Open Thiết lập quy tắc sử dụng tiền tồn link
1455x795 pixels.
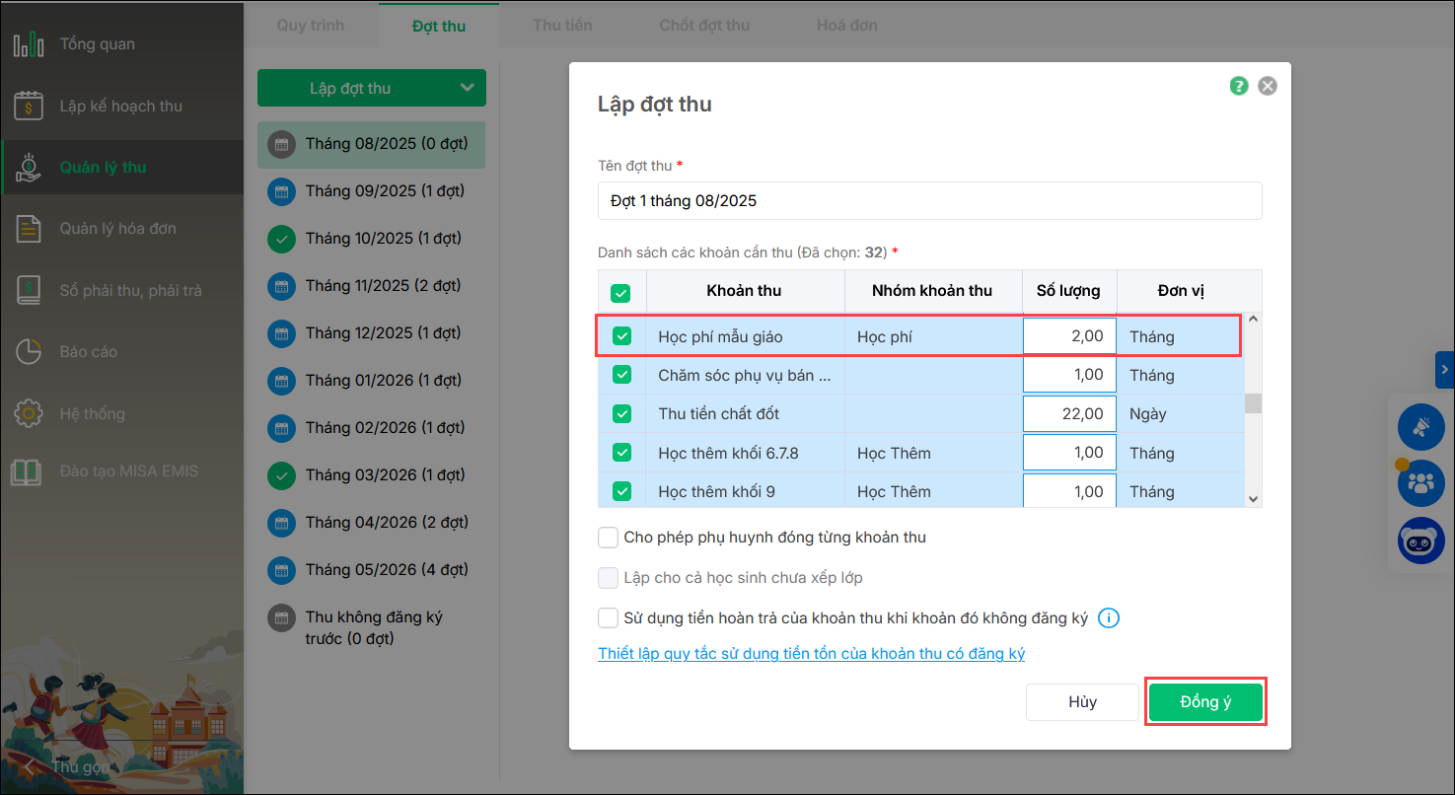pyautogui.click(x=812, y=654)
